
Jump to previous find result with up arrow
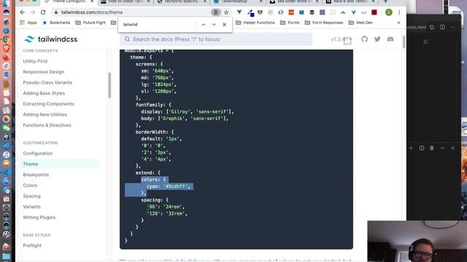204,25
